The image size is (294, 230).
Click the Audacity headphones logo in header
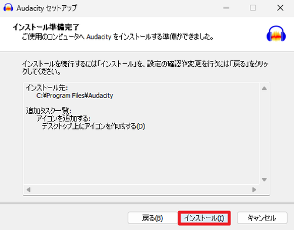(276, 33)
